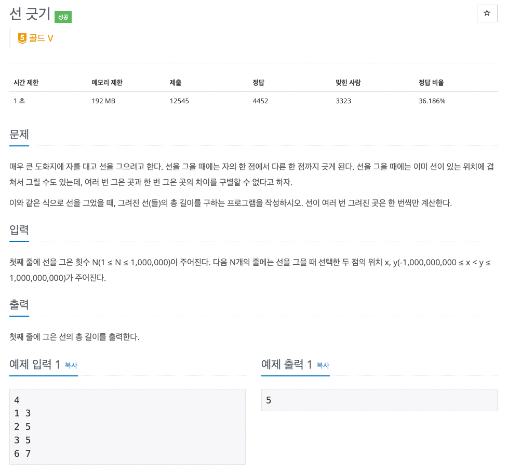Click the 36.186% accuracy value
The image size is (508, 474).
pyautogui.click(x=432, y=101)
